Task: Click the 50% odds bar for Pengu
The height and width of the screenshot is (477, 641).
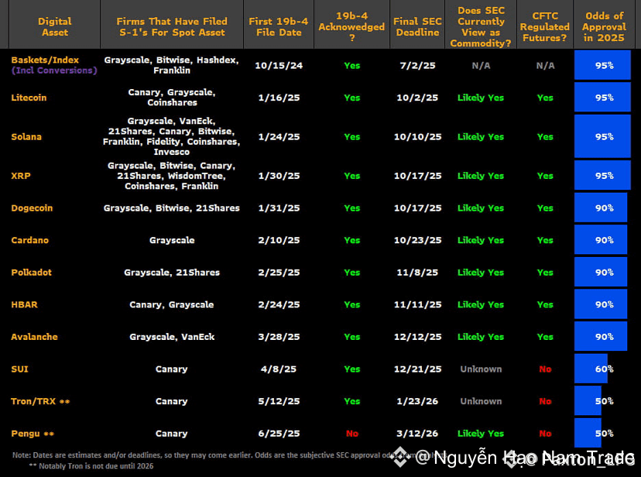Action: pyautogui.click(x=588, y=433)
